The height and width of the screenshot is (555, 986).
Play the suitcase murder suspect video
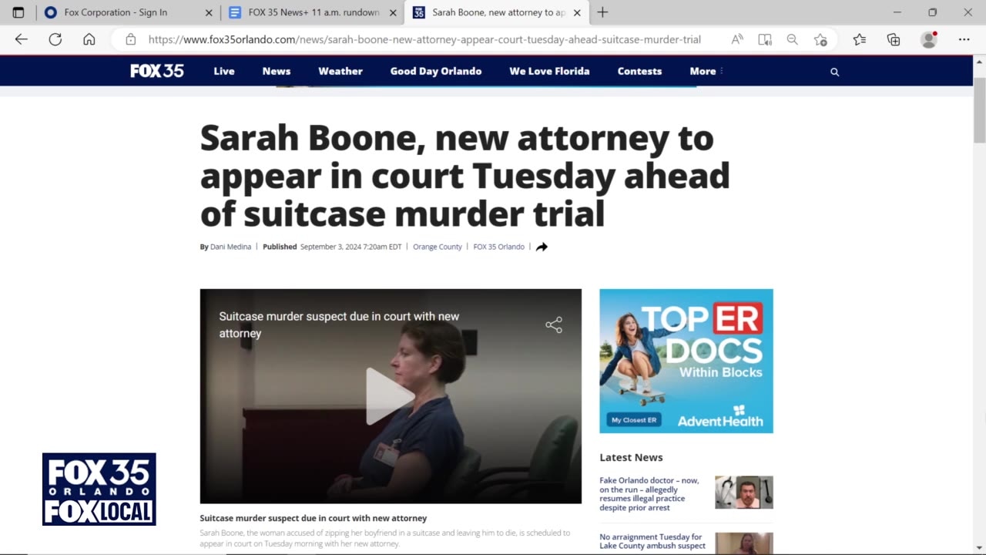tap(390, 396)
